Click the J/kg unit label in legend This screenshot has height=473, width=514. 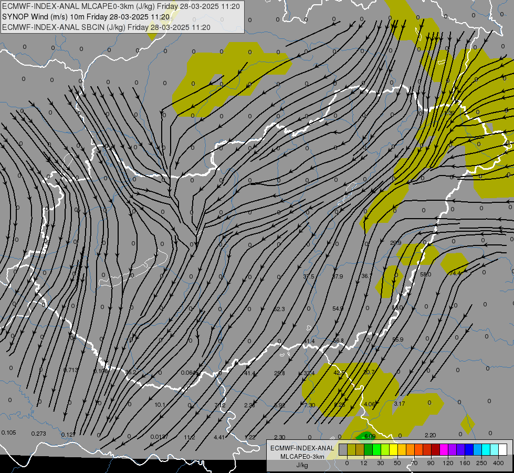coord(302,465)
